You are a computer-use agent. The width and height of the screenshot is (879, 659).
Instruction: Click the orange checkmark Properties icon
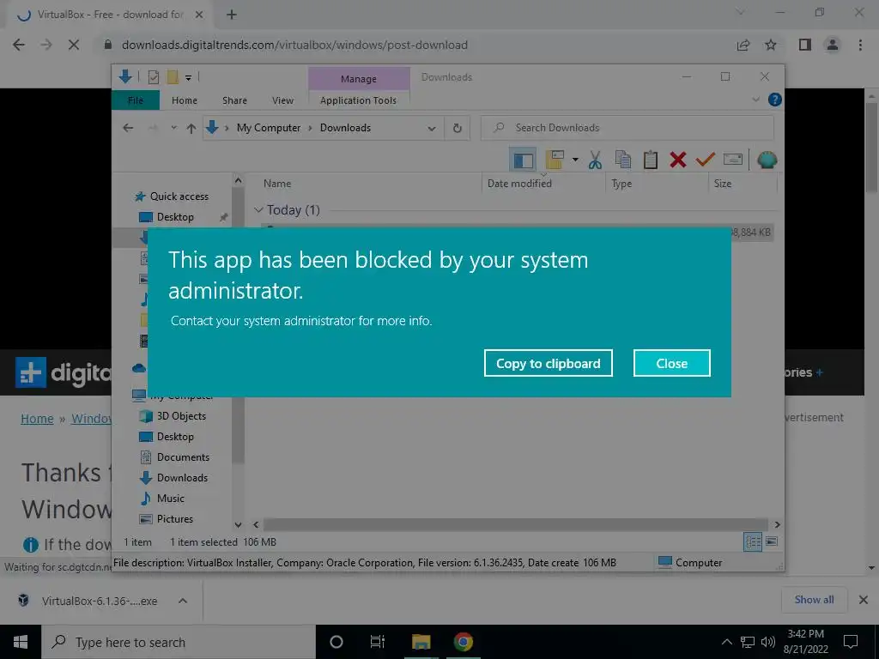tap(705, 160)
